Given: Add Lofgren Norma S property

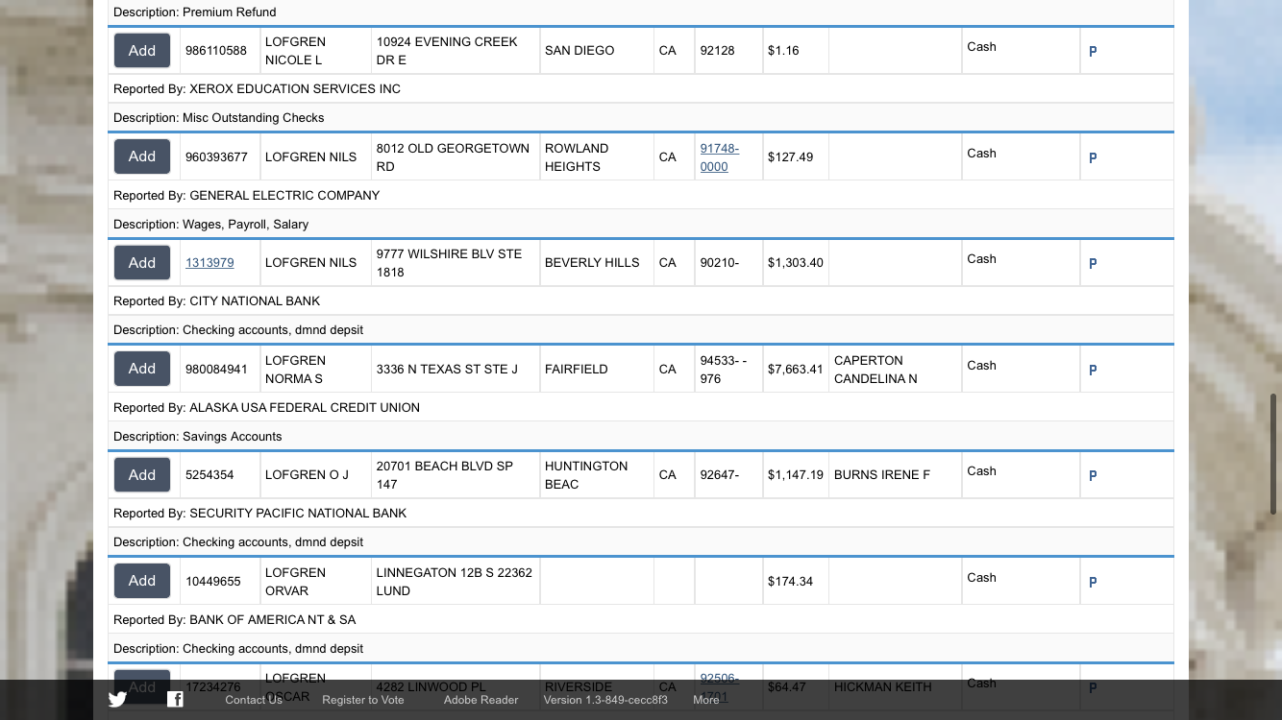Looking at the screenshot, I should coord(142,369).
